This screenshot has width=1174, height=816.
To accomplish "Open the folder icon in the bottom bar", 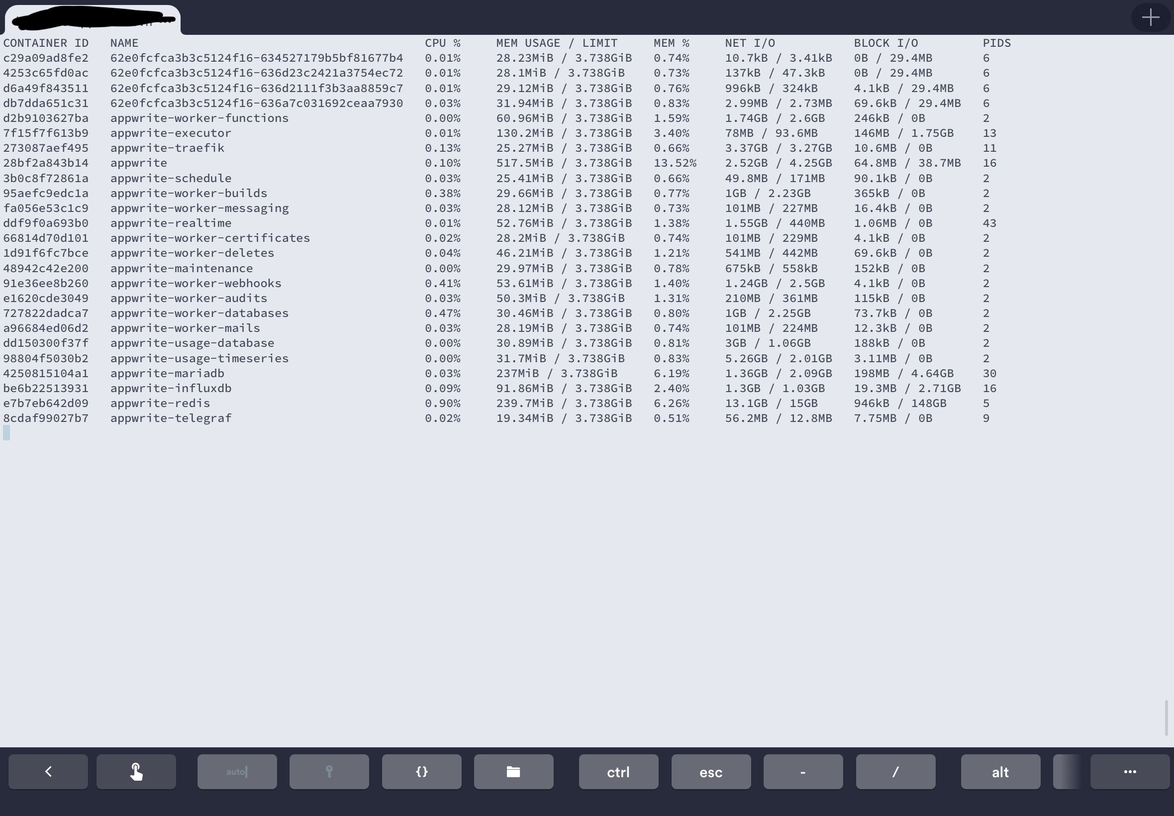I will tap(513, 771).
